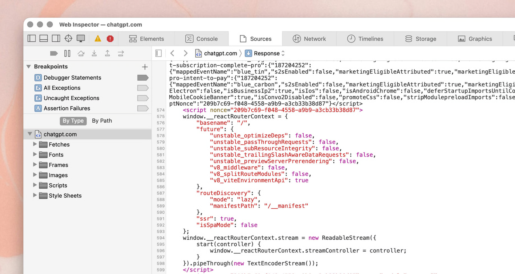Switch to the Graphics tab

[475, 39]
